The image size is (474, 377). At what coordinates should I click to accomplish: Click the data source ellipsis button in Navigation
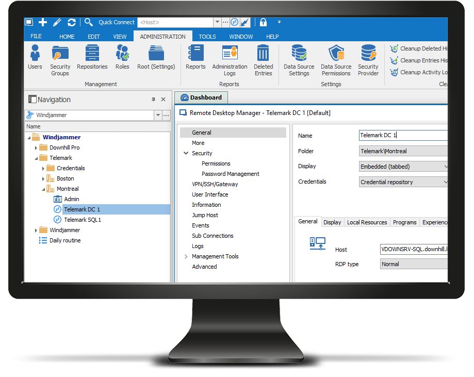point(166,115)
